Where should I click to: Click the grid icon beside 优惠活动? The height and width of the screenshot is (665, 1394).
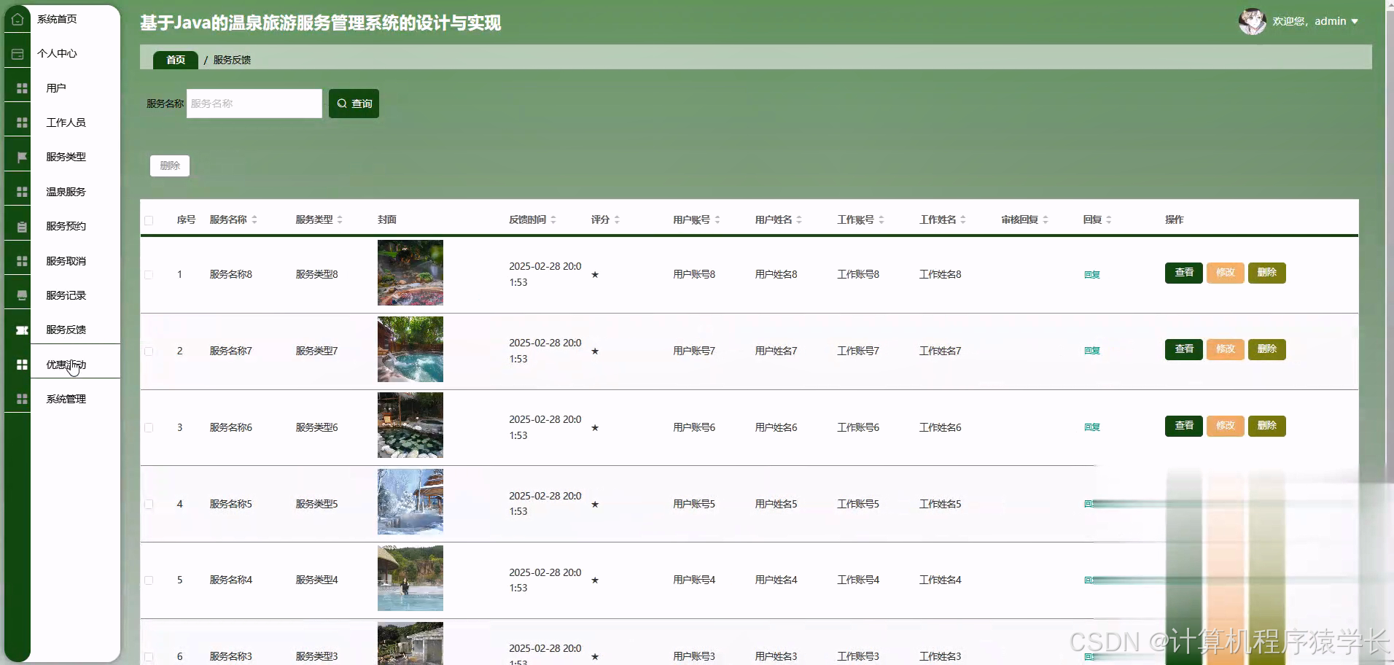point(22,365)
